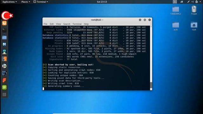Open the Applications menu
The width and height of the screenshot is (203, 114).
[10, 2]
